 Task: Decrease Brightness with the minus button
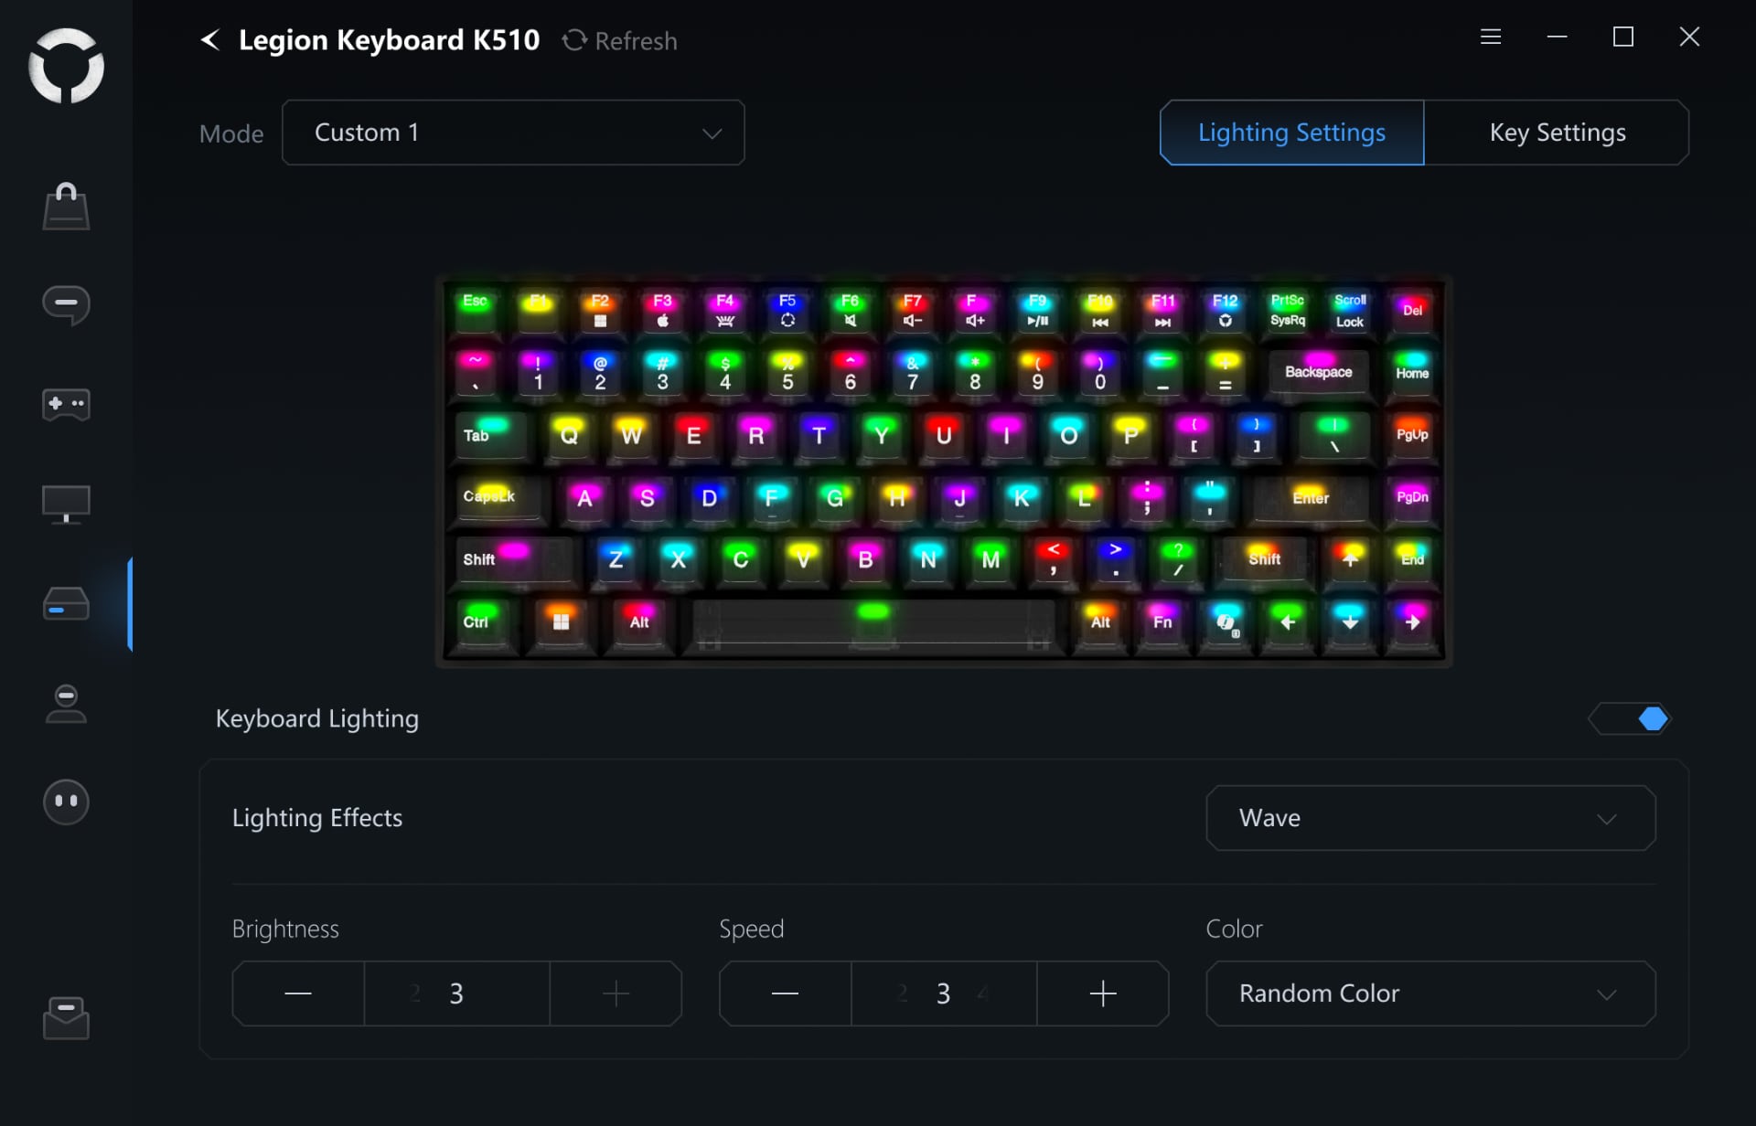(298, 993)
